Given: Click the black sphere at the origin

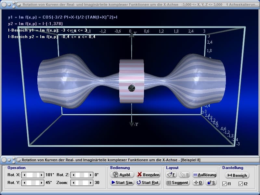Looking at the screenshot, I should 132,88.
